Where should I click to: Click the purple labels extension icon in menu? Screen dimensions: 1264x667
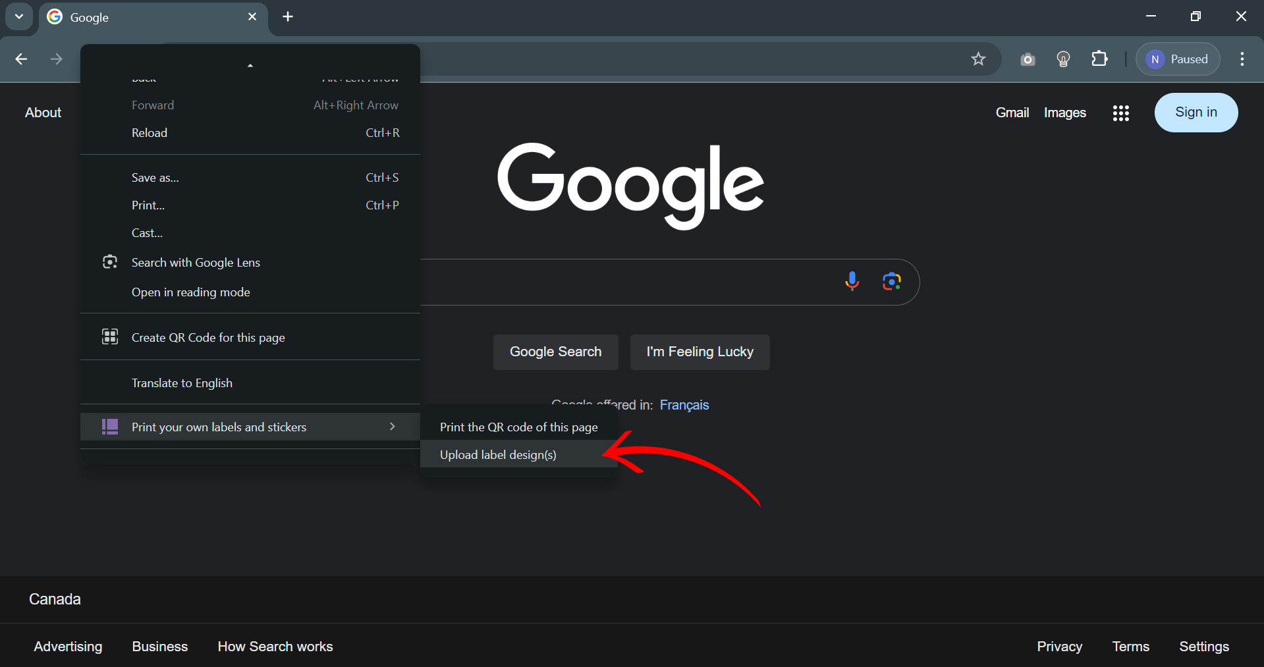click(110, 427)
